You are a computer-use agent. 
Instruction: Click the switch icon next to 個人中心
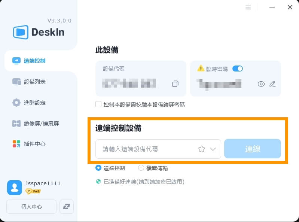pyautogui.click(x=67, y=207)
